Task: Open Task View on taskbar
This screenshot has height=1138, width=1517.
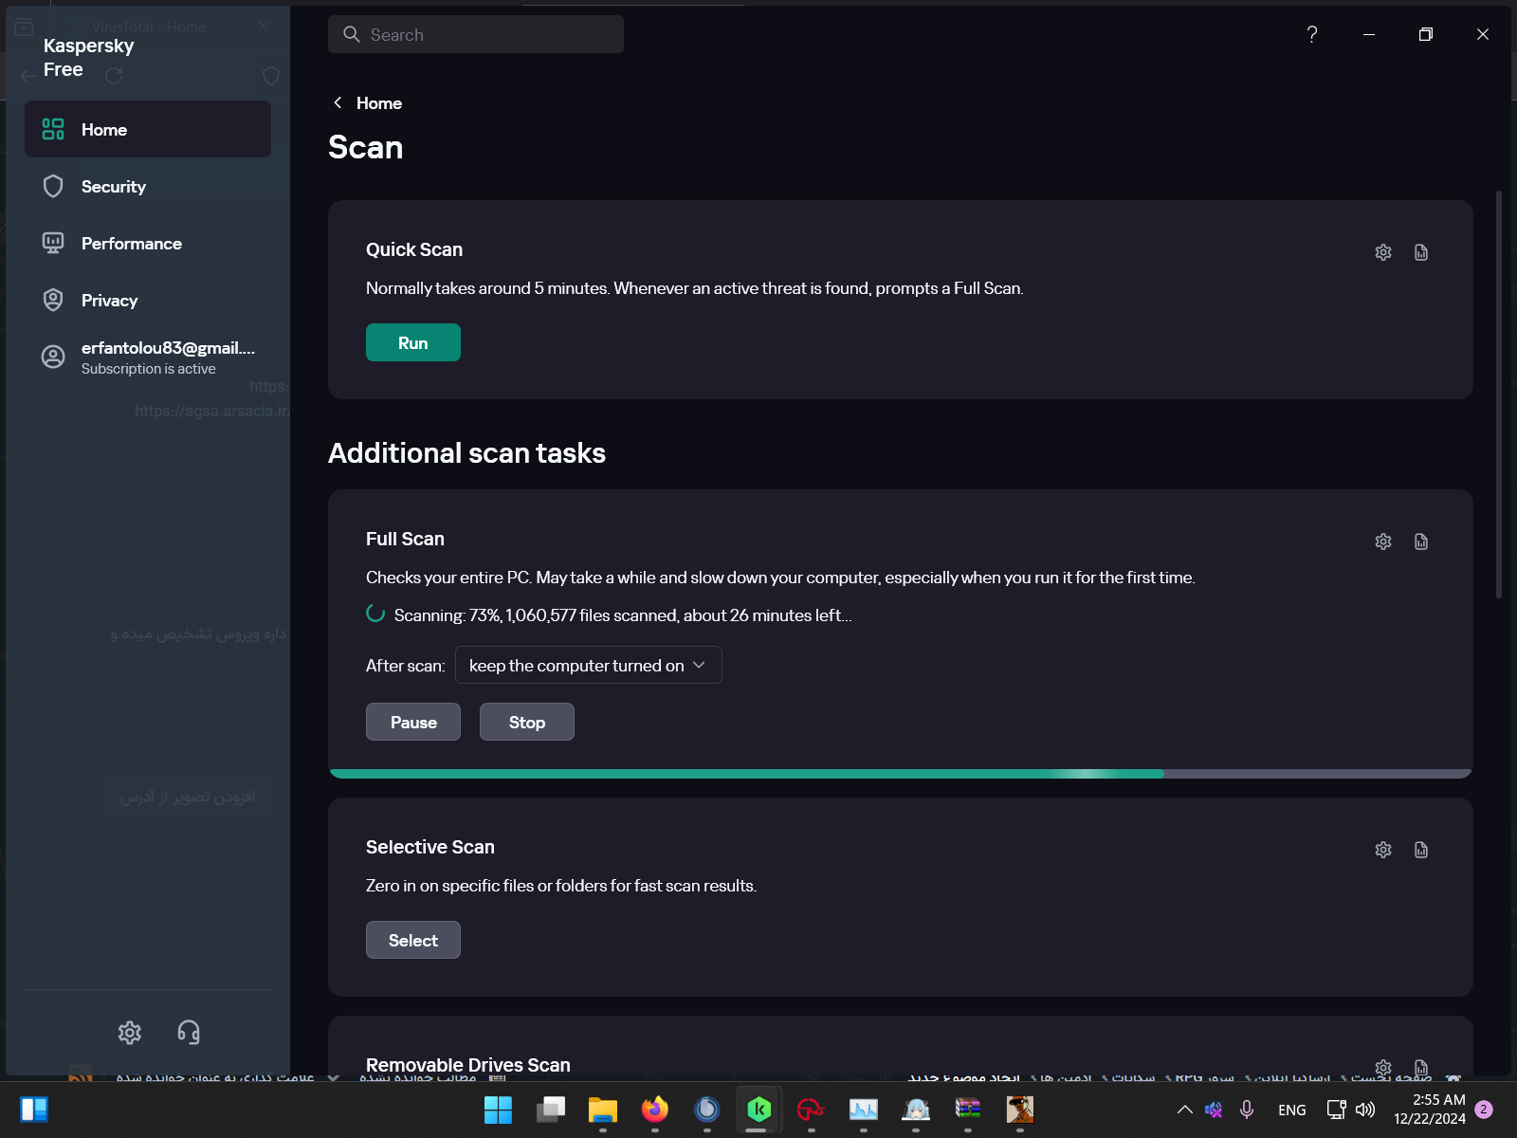Action: tap(551, 1110)
